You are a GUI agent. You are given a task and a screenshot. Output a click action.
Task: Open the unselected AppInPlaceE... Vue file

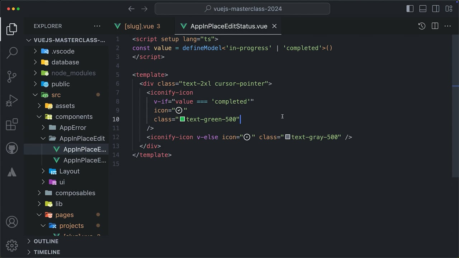coord(66,160)
